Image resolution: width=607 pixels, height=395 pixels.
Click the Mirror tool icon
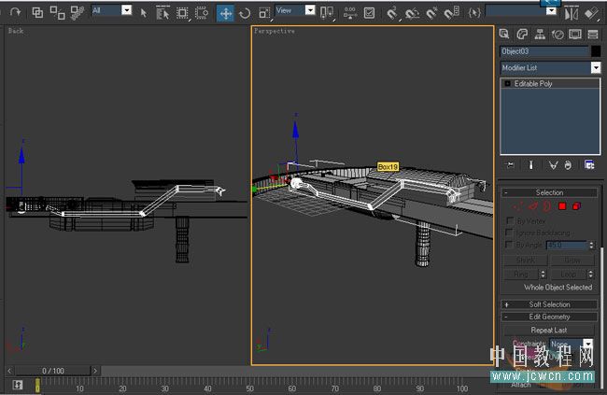click(x=571, y=14)
